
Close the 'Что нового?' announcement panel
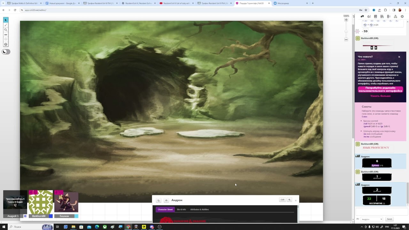tap(399, 57)
